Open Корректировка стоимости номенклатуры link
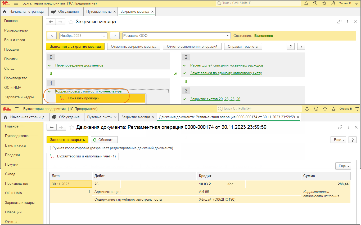Image resolution: width=361 pixels, height=225 pixels. 89,91
